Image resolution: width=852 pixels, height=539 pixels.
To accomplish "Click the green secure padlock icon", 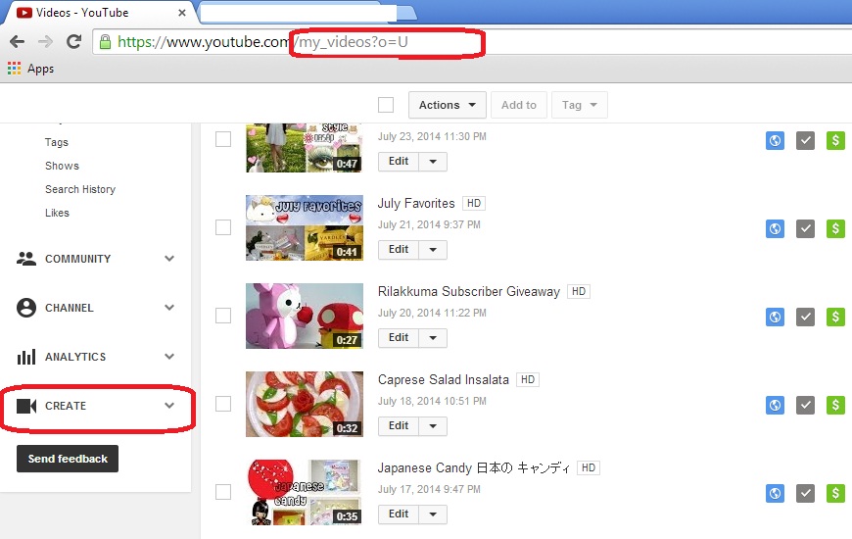I will [x=106, y=42].
